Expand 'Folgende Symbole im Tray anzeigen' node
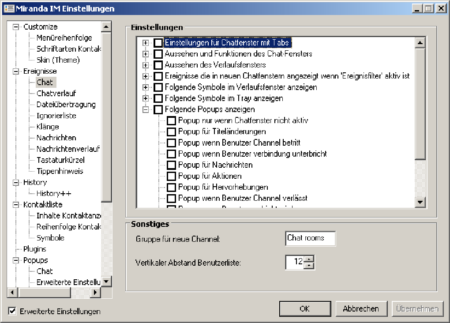 146,98
